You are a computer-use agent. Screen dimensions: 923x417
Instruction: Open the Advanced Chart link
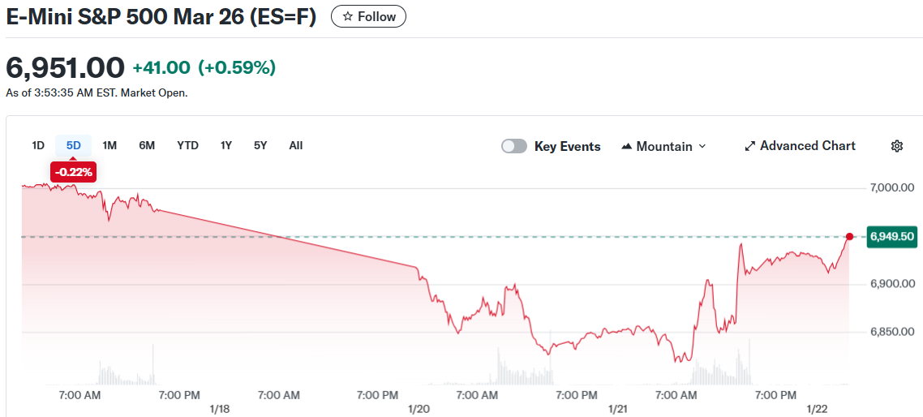tap(807, 146)
